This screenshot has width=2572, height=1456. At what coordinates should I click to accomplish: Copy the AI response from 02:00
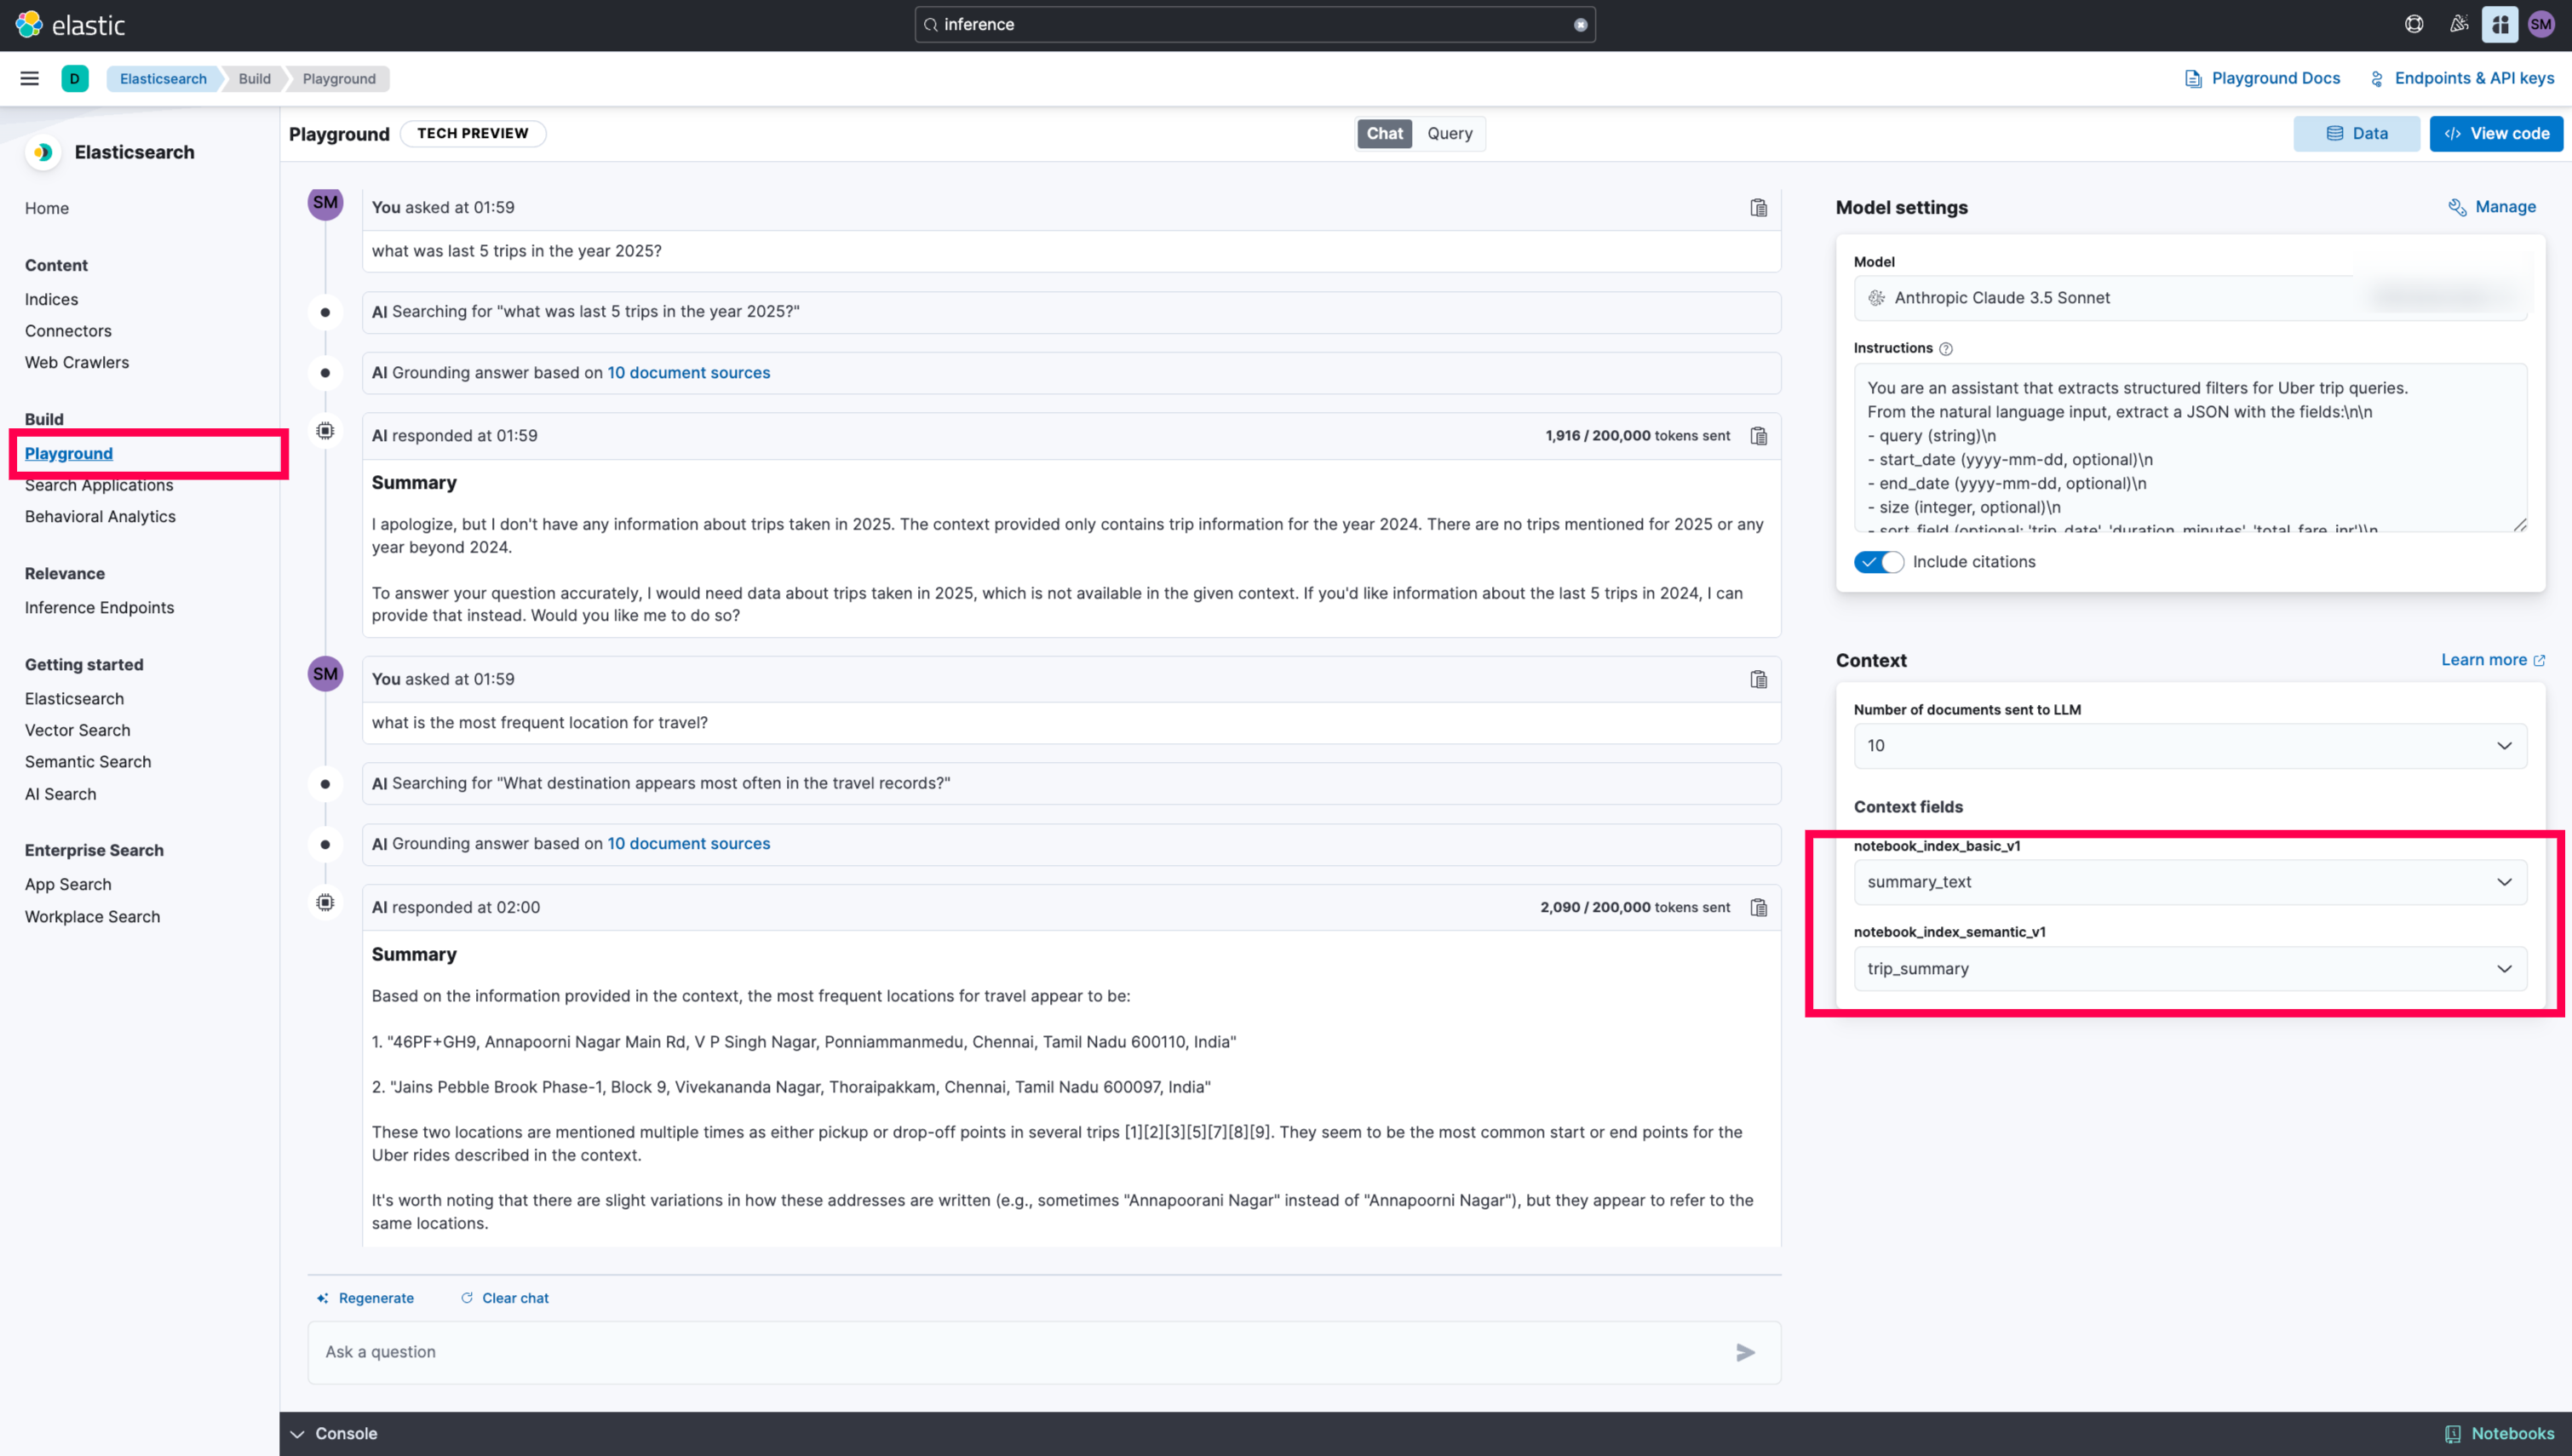[1758, 908]
